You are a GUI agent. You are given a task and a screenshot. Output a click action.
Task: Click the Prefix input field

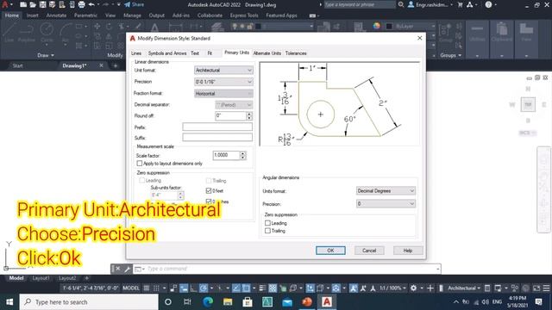217,127
